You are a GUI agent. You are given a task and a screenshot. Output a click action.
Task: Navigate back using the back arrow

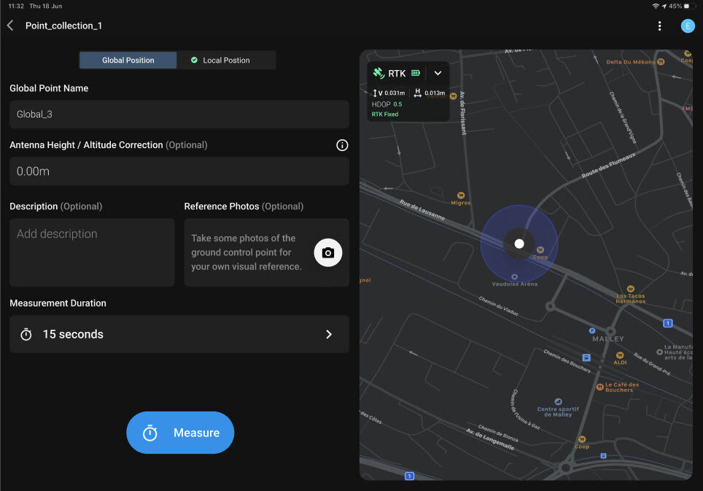[11, 24]
